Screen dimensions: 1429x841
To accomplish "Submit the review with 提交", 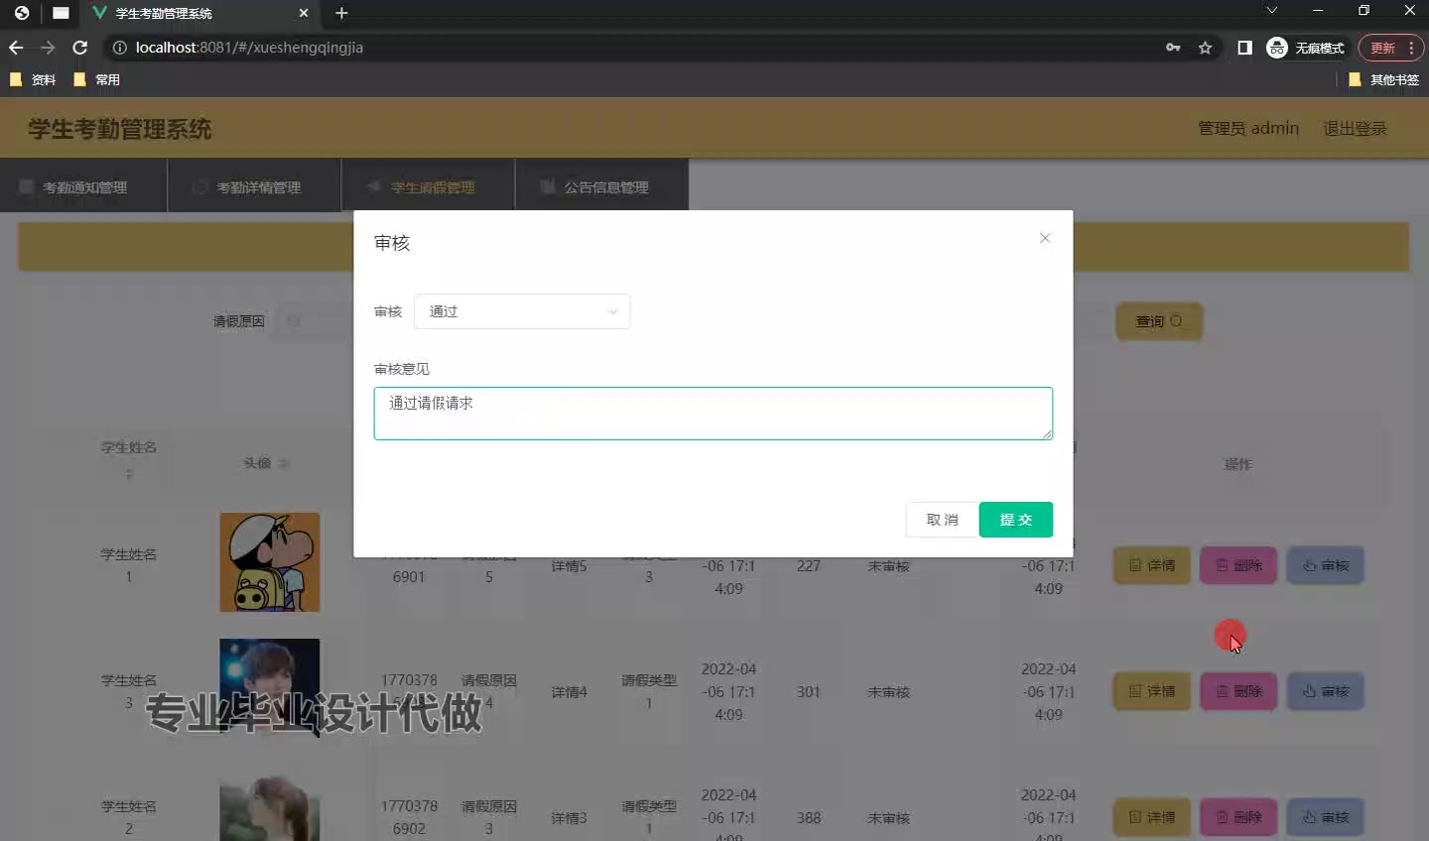I will tap(1015, 520).
